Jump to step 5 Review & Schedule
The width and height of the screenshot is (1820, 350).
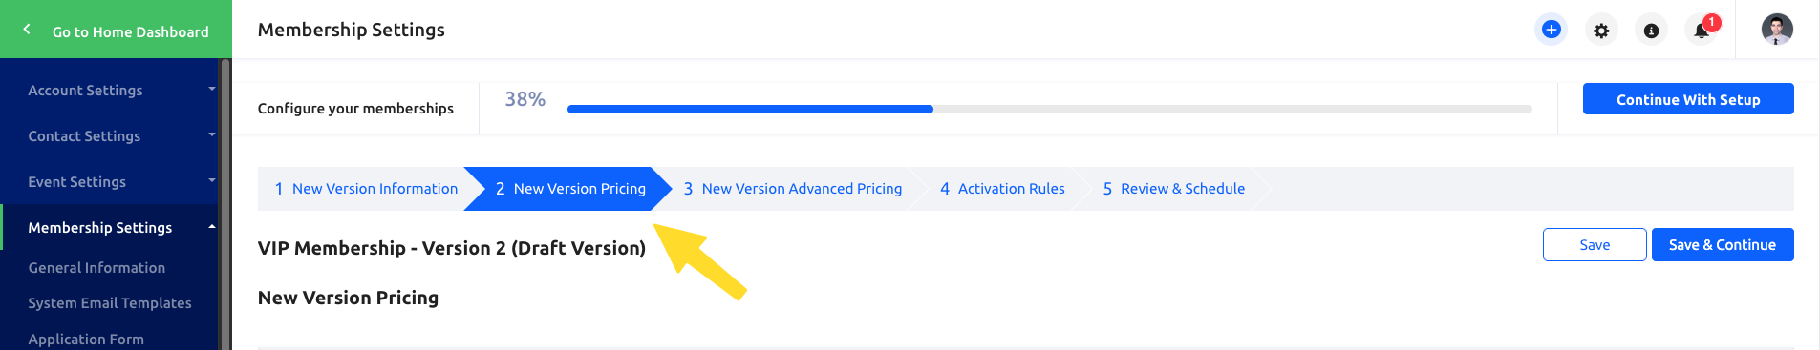click(x=1174, y=189)
